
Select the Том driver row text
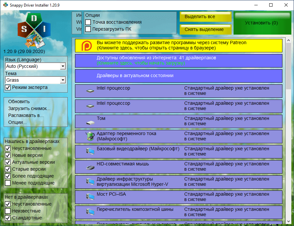(x=101, y=119)
